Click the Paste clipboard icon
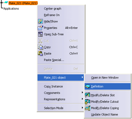 coord(40,53)
